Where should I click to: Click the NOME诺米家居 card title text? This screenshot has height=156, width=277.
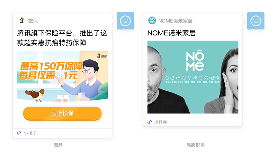click(171, 33)
